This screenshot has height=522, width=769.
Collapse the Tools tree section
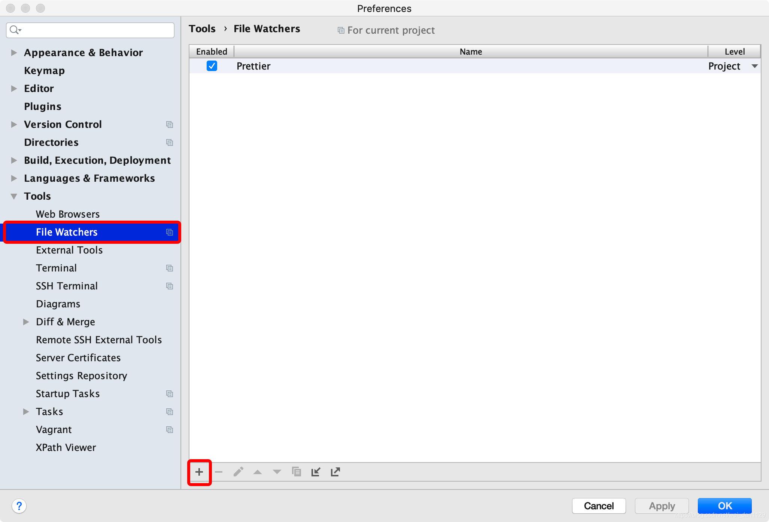(x=14, y=196)
